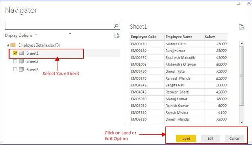This screenshot has height=145, width=252.
Task: Click the preview scrollbar up arrow
Action: pos(241,43)
